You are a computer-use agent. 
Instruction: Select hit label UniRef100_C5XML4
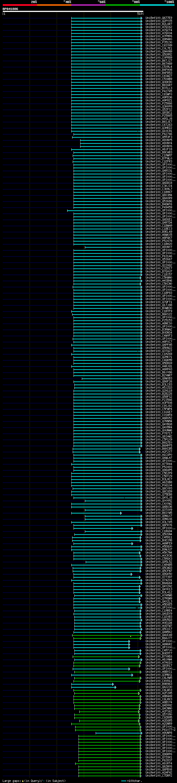pos(159,67)
